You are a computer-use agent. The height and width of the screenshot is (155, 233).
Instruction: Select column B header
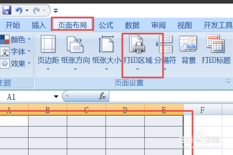click(x=48, y=110)
